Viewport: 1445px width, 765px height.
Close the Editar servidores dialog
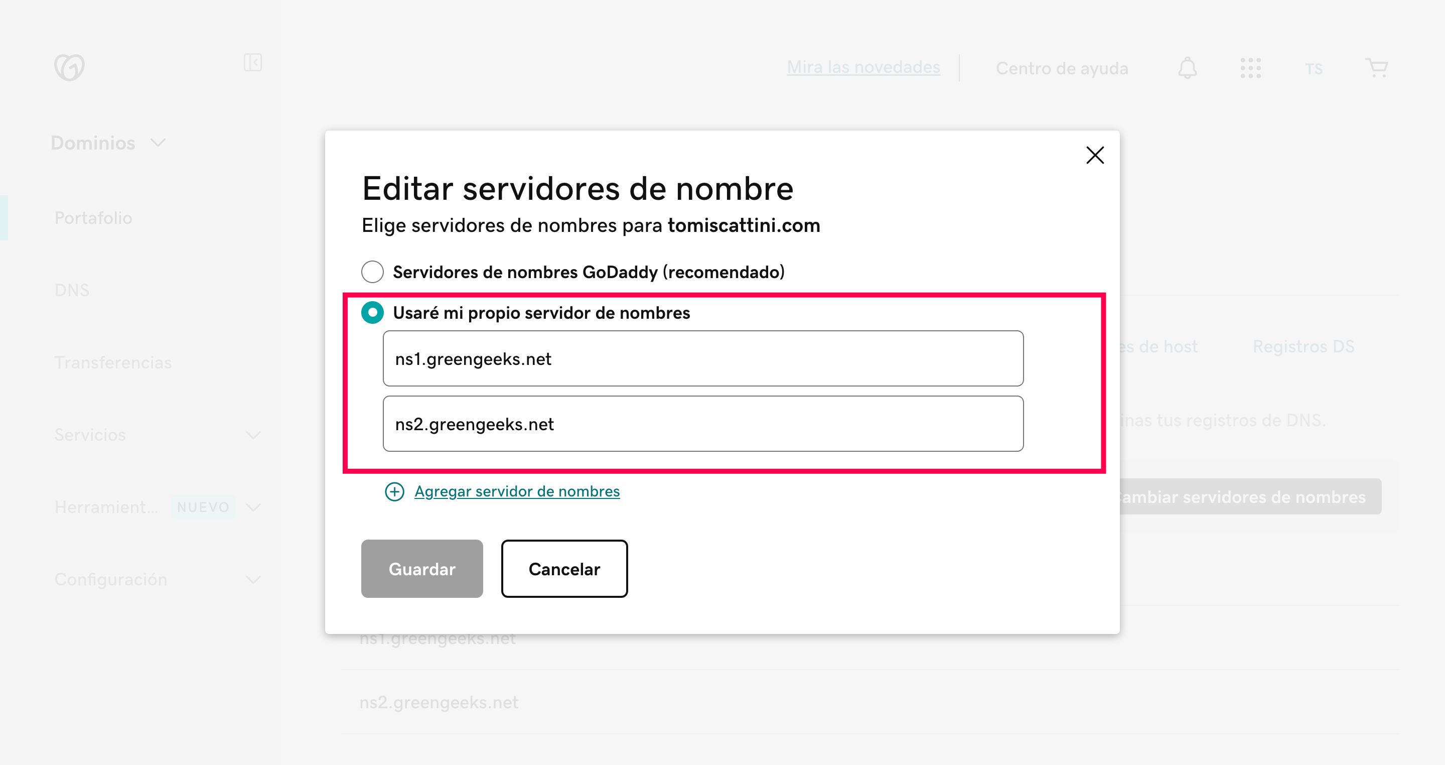click(1094, 155)
